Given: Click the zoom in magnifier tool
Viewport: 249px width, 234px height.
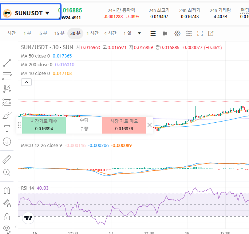Looking at the screenshot, I should [7, 172].
